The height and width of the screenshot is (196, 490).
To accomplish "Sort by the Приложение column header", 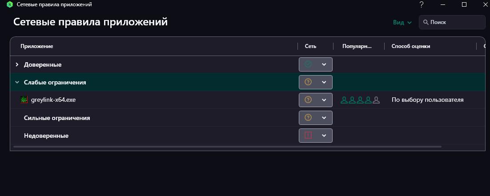I will (37, 46).
